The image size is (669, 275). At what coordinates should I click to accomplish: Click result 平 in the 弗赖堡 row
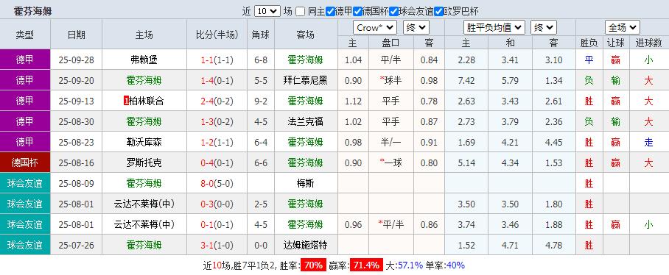pyautogui.click(x=589, y=60)
